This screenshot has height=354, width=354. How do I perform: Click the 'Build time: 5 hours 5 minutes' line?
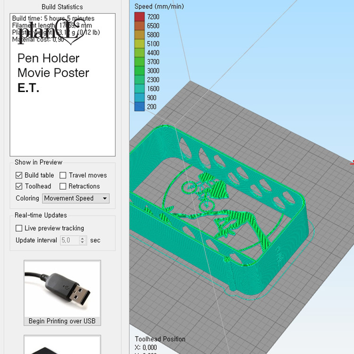pyautogui.click(x=53, y=18)
